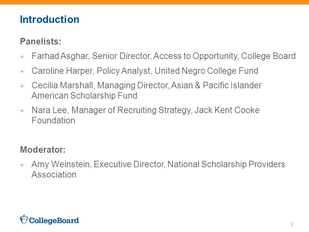Click the plus bullet beside Caroline Harper
309x232 pixels.
[x=22, y=72]
